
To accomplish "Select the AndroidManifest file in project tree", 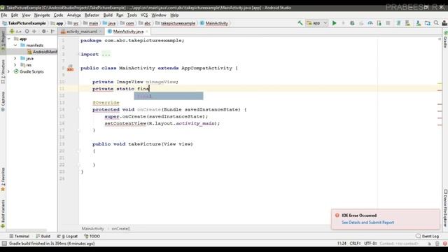I will [x=42, y=52].
